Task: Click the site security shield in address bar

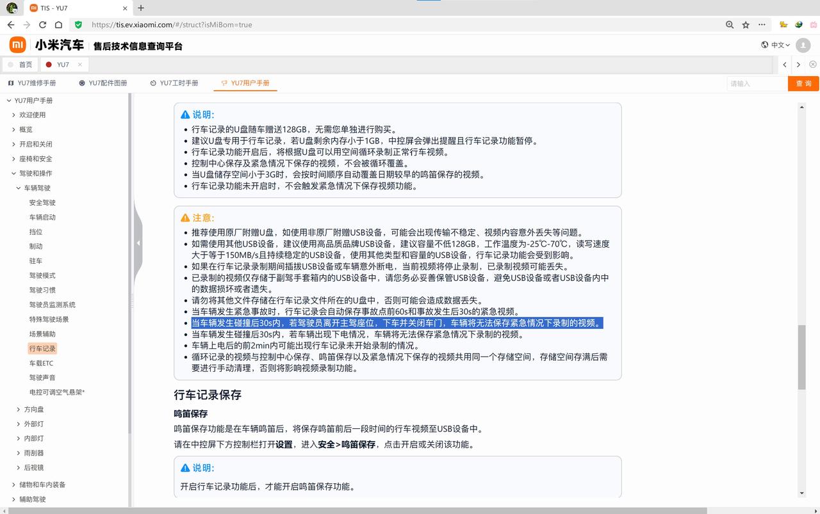Action: click(x=78, y=24)
